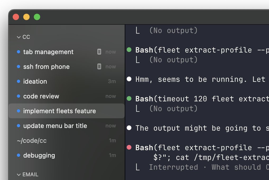The image size is (269, 180).
Task: Click blue dot beside implement fleets feature
Action: click(x=18, y=111)
